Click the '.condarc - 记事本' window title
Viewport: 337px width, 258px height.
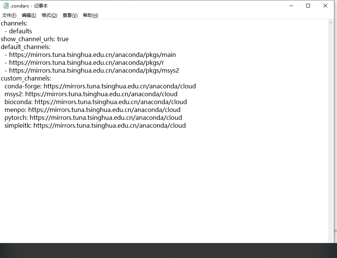(29, 6)
